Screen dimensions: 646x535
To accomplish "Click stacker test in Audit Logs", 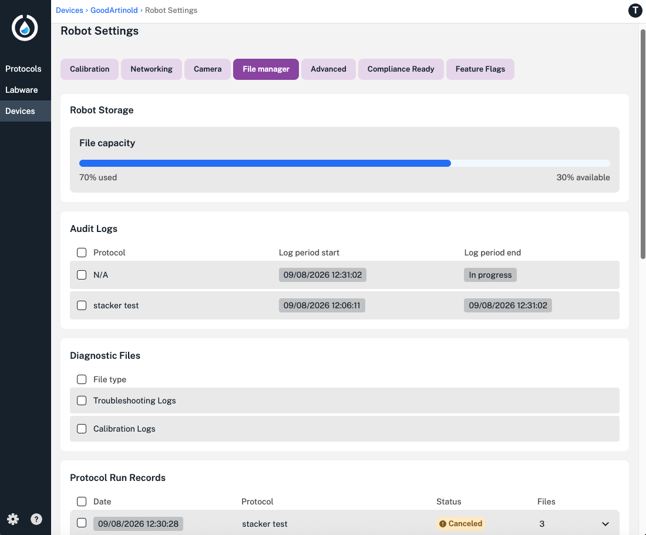I will (x=116, y=305).
